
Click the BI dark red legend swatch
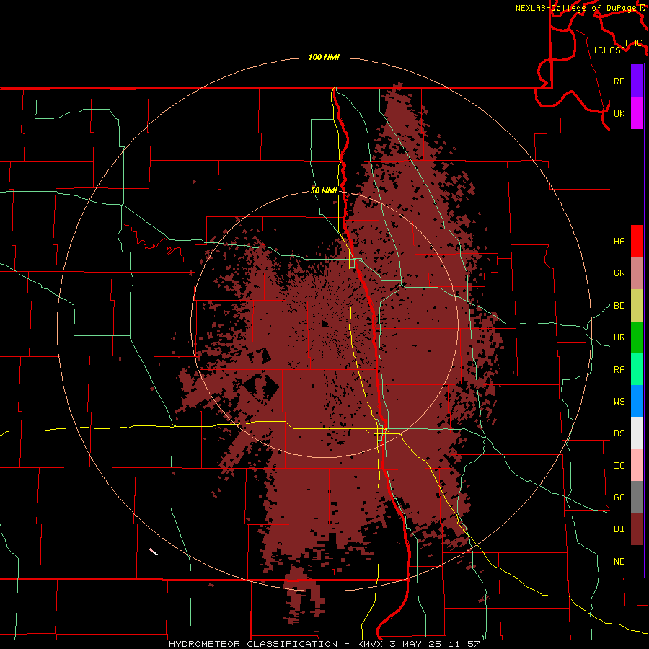[637, 529]
